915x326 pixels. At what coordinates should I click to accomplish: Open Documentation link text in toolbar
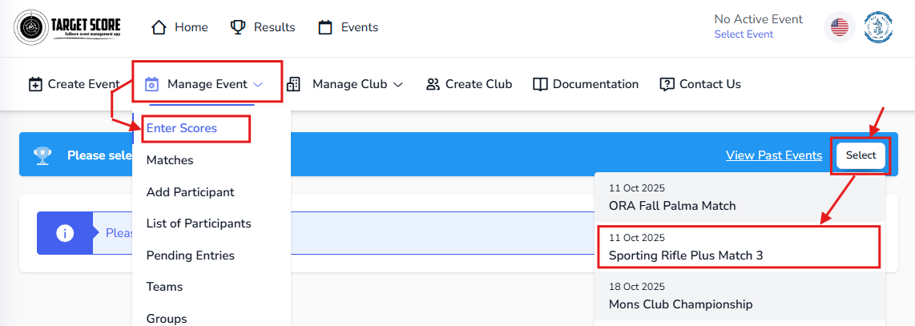click(x=596, y=84)
